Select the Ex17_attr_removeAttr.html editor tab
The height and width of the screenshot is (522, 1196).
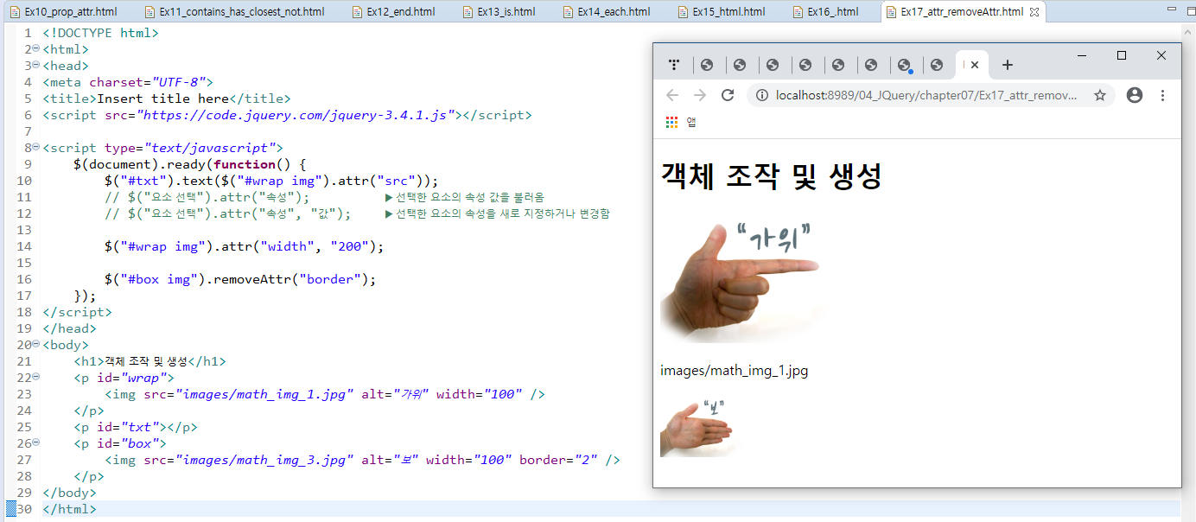click(961, 12)
